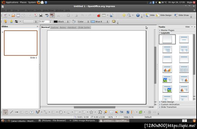Image resolution: width=197 pixels, height=129 pixels.
Task: Open the File menu
Action: [3, 10]
